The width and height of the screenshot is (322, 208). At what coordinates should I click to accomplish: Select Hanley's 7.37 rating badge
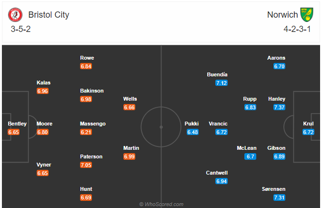[x=279, y=107]
